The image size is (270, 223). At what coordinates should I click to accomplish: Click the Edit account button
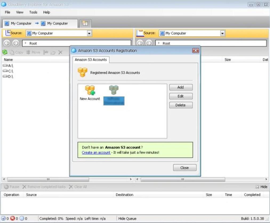(181, 96)
